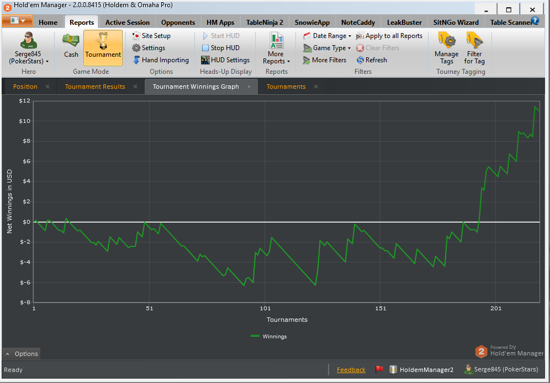Open More Filters

(325, 60)
